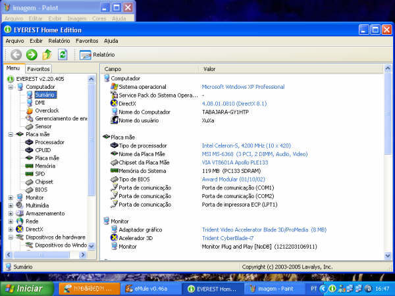Viewport: 395px width, 296px height.
Task: Click the green Forward arrow icon
Action: point(32,55)
